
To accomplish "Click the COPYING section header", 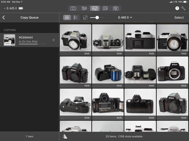I will tap(10, 30).
